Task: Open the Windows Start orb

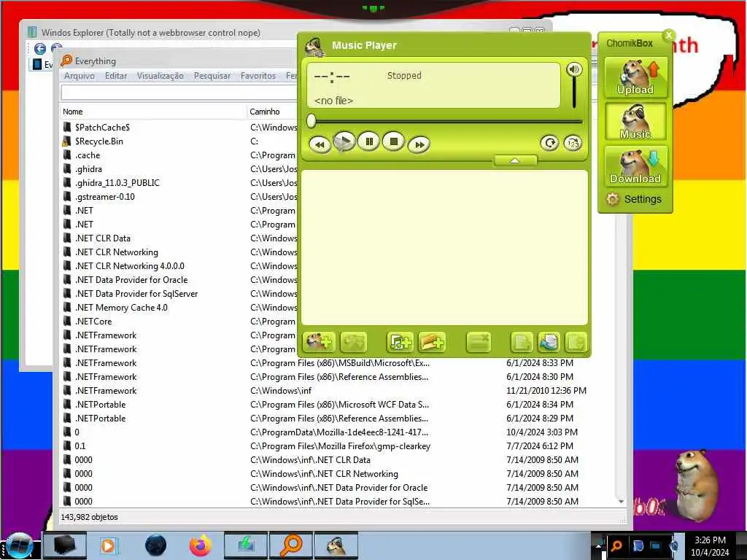Action: pyautogui.click(x=19, y=545)
